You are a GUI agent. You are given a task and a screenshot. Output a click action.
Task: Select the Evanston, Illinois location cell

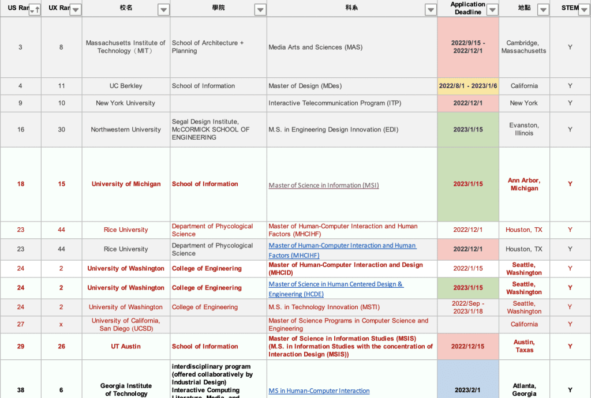(x=524, y=130)
